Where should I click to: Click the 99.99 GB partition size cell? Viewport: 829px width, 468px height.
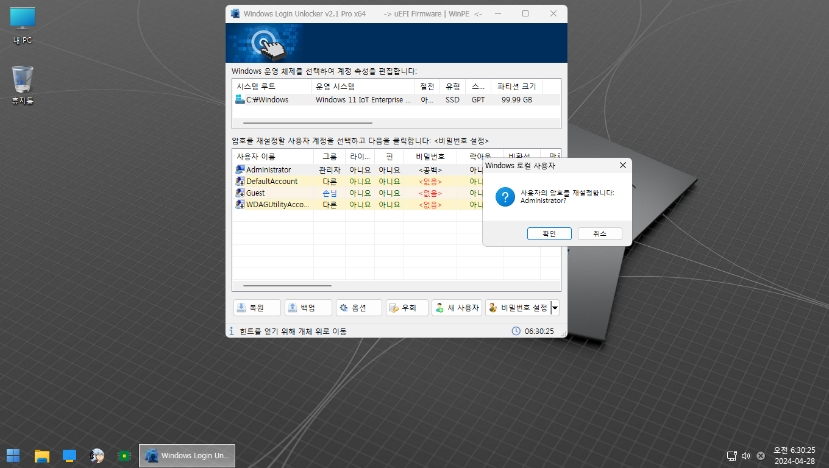516,99
